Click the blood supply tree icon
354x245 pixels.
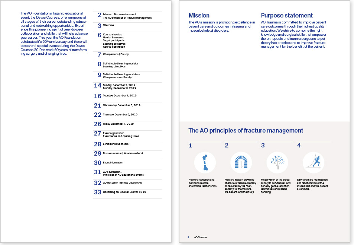[277, 162]
